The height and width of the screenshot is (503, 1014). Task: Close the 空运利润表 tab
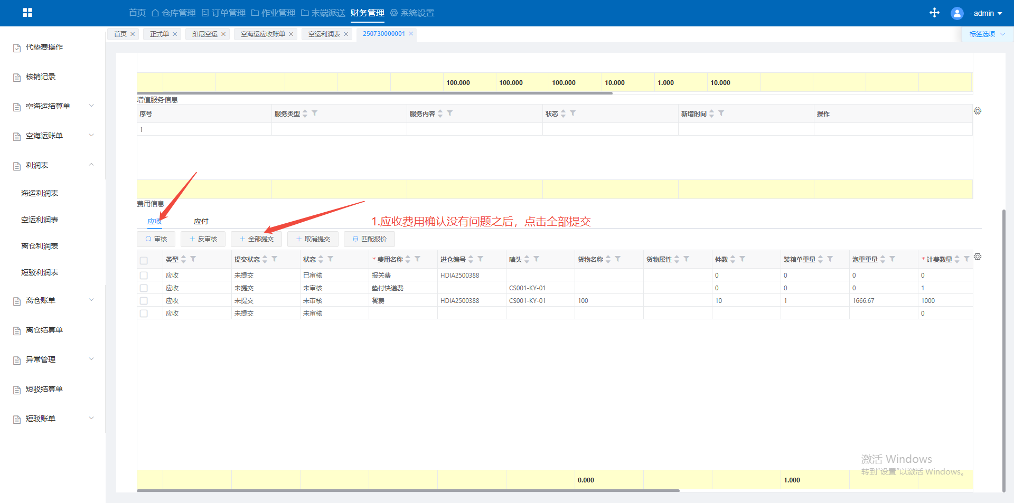346,34
